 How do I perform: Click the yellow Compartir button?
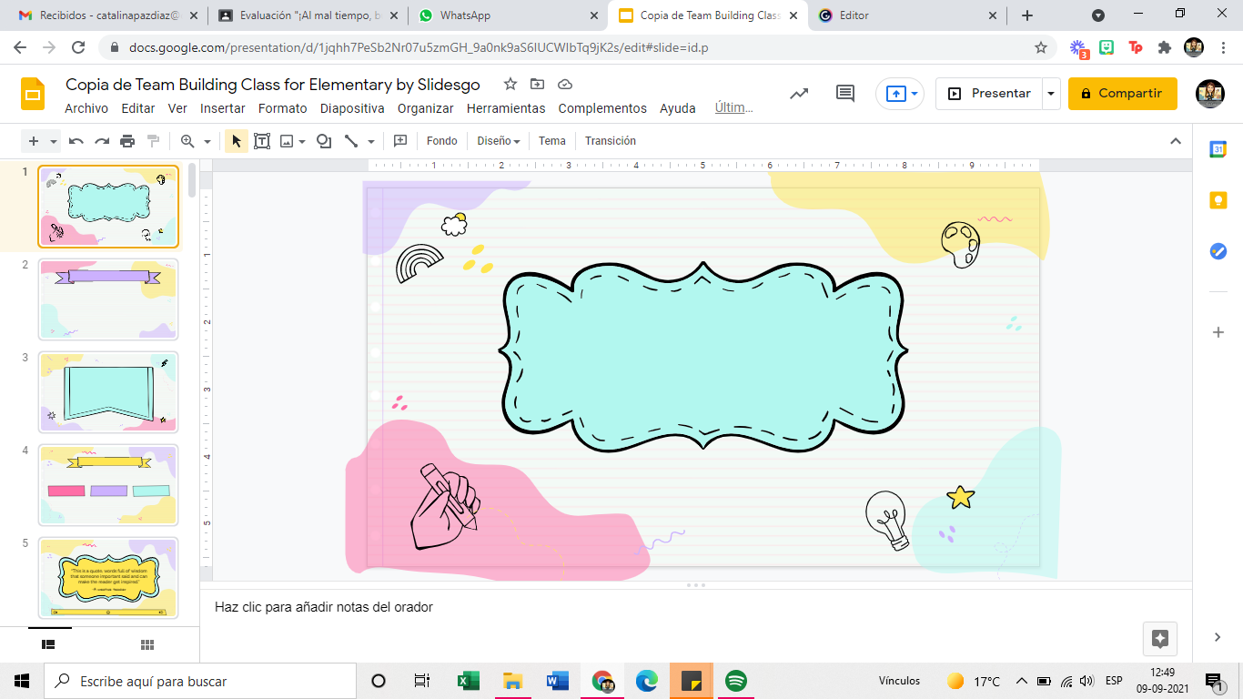click(x=1122, y=94)
